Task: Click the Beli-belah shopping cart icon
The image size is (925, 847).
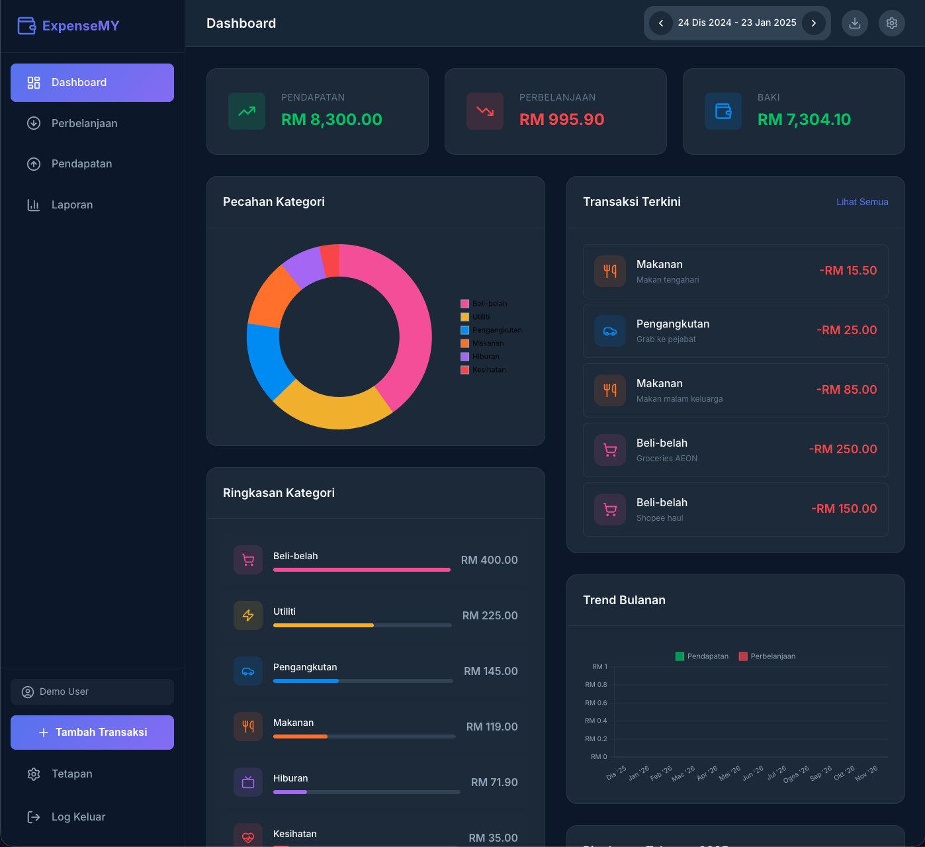Action: 609,449
